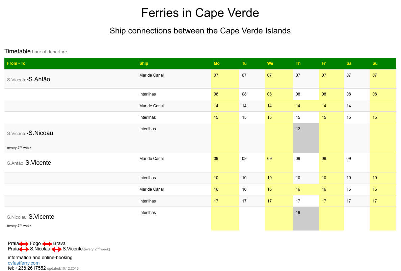Click the telephone number +238 2617552
This screenshot has width=401, height=271.
pos(27,268)
